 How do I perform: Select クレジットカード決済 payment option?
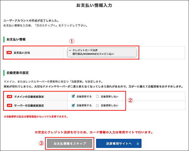(85, 50)
